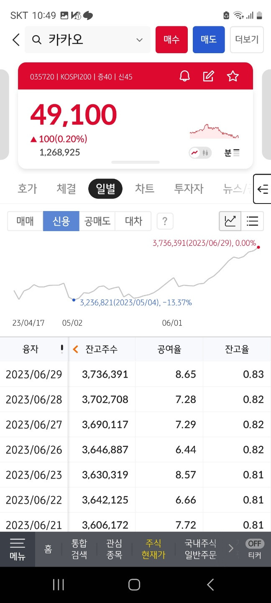
Task: Tap the card's bottom drag handle
Action: [x=135, y=162]
